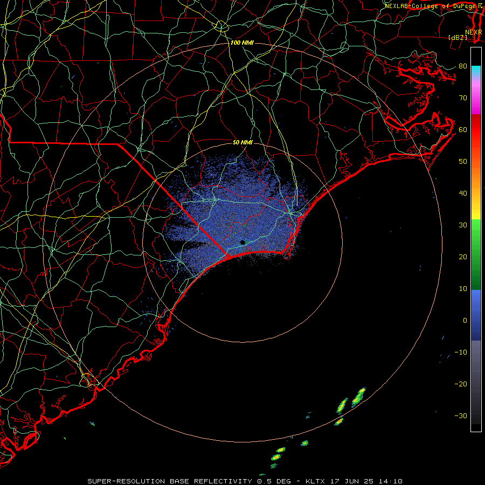Image resolution: width=485 pixels, height=485 pixels.
Task: Click the 40 value on the color scale
Action: click(463, 193)
